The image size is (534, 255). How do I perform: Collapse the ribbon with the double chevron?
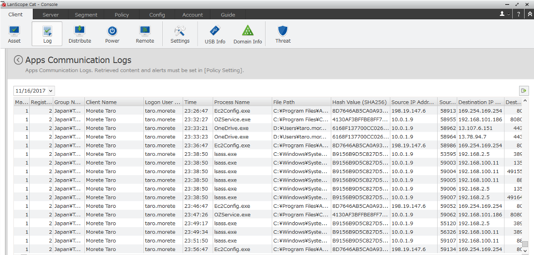(530, 14)
